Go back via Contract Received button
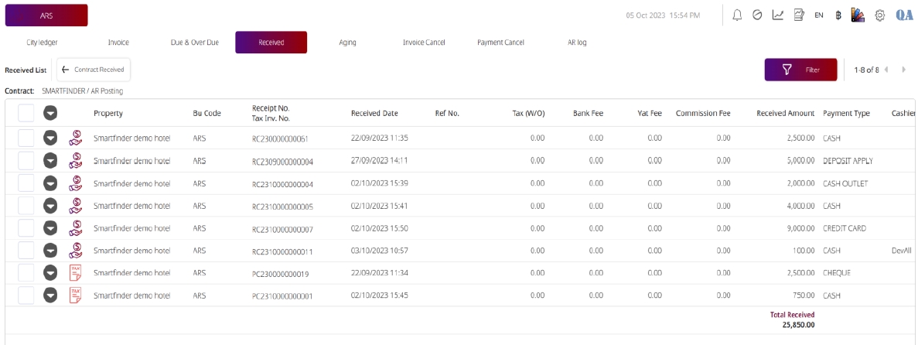918x345 pixels. click(94, 70)
